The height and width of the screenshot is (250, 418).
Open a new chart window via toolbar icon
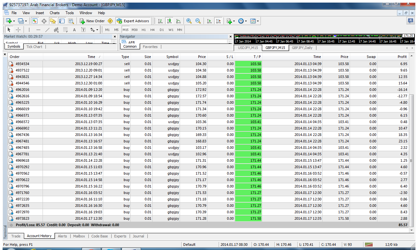(x=9, y=21)
